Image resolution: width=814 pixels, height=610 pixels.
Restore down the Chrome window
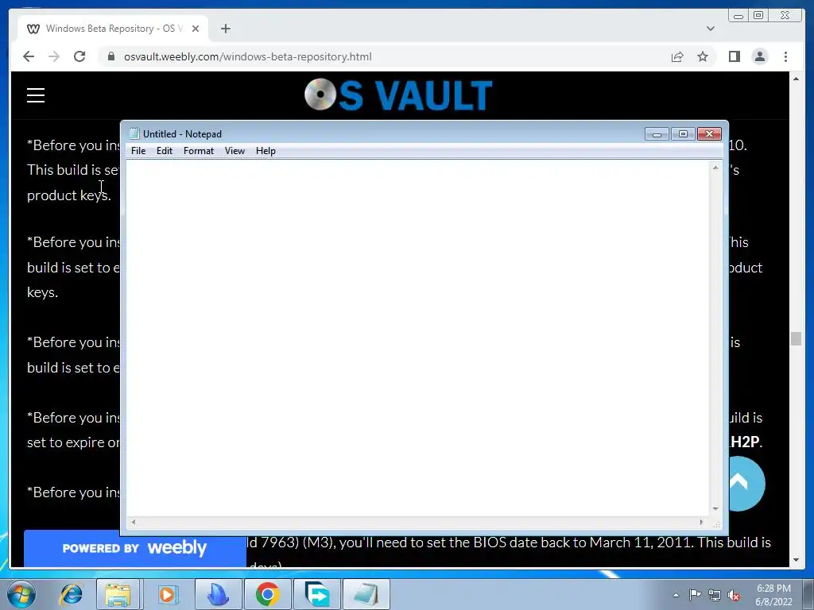click(758, 16)
